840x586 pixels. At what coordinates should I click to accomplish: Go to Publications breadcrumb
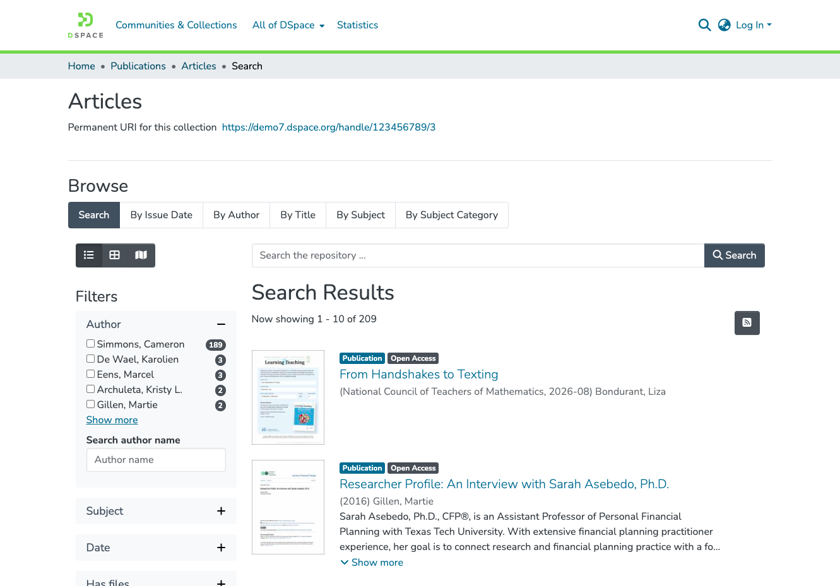click(138, 66)
